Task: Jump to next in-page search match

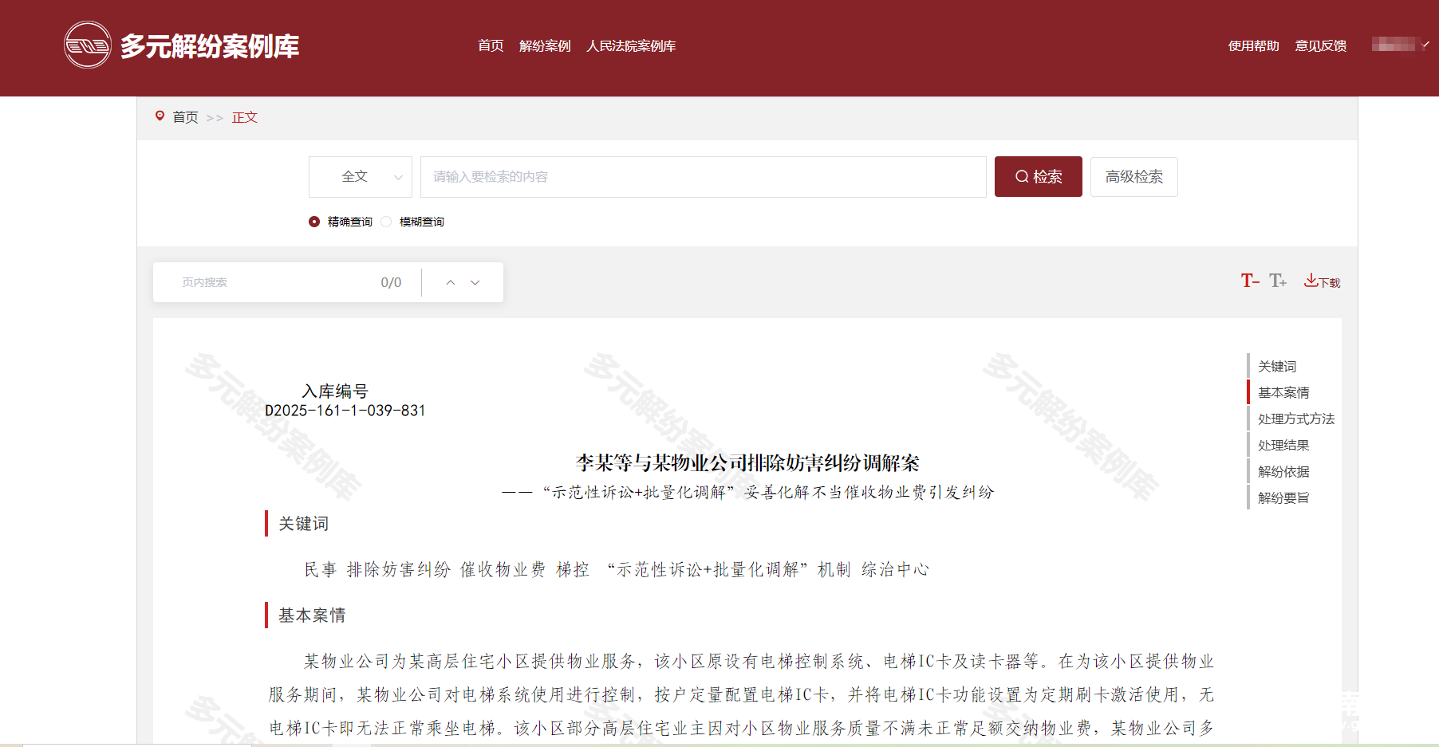Action: coord(475,282)
